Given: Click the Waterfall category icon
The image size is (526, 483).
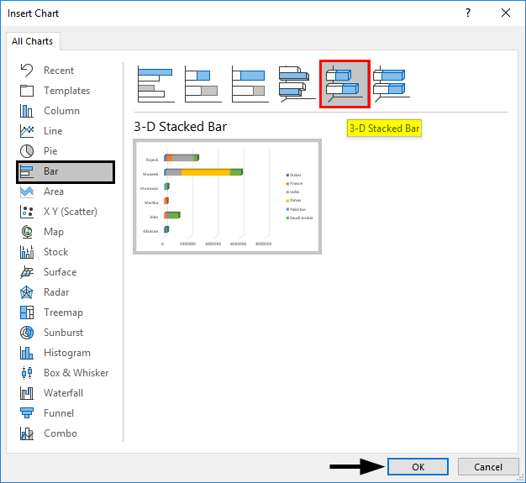Looking at the screenshot, I should pyautogui.click(x=27, y=393).
